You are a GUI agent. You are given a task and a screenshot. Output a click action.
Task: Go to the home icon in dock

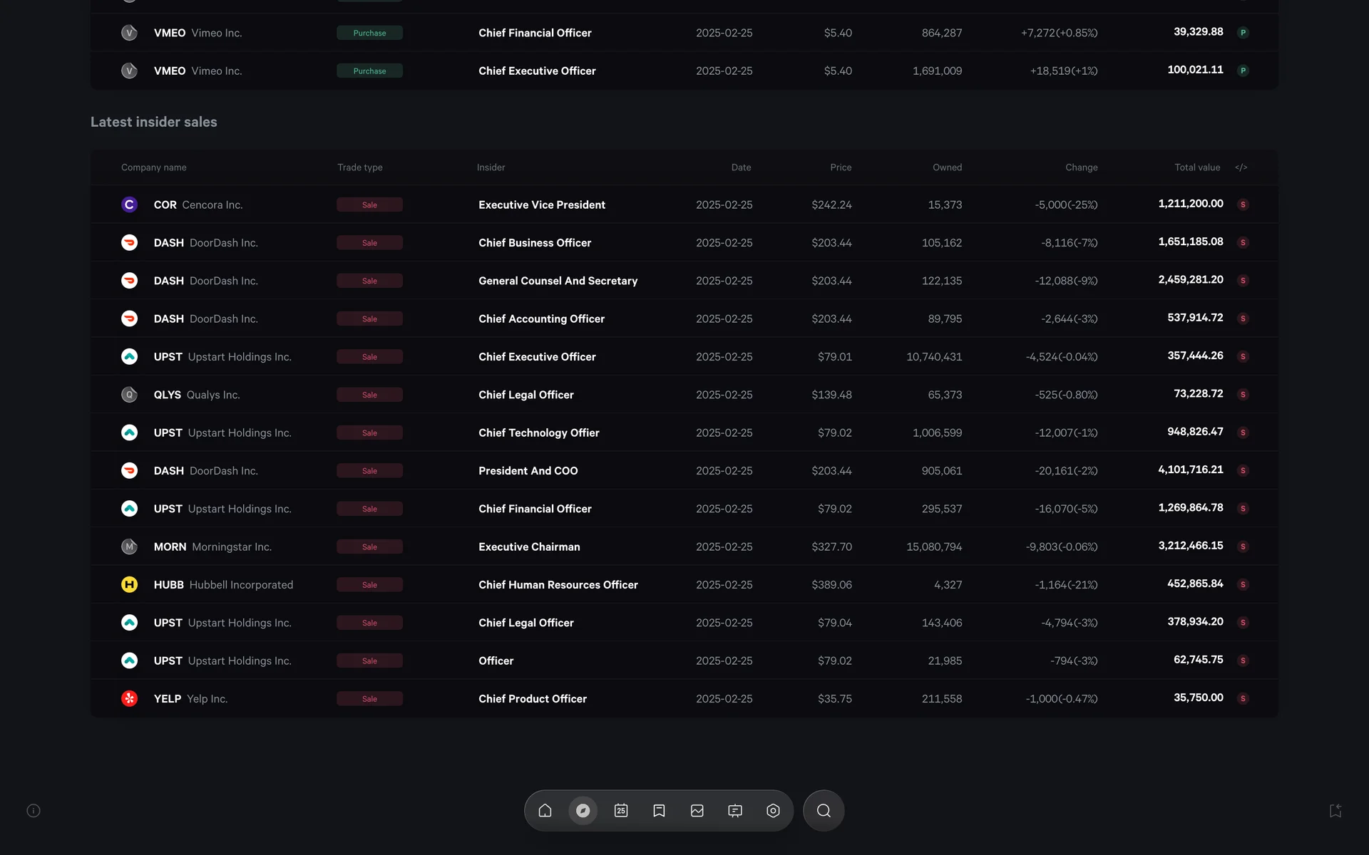click(545, 810)
